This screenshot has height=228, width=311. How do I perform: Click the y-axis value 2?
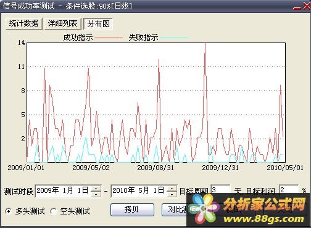pyautogui.click(x=23, y=139)
